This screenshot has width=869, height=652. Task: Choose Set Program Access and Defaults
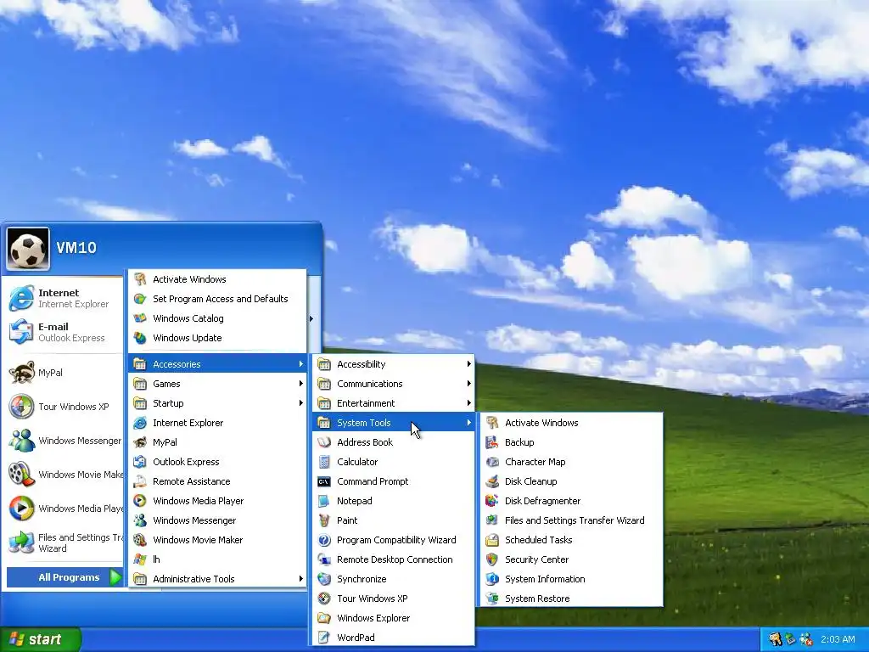pos(217,299)
